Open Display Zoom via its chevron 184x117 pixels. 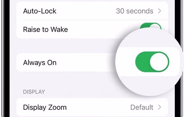pyautogui.click(x=159, y=107)
